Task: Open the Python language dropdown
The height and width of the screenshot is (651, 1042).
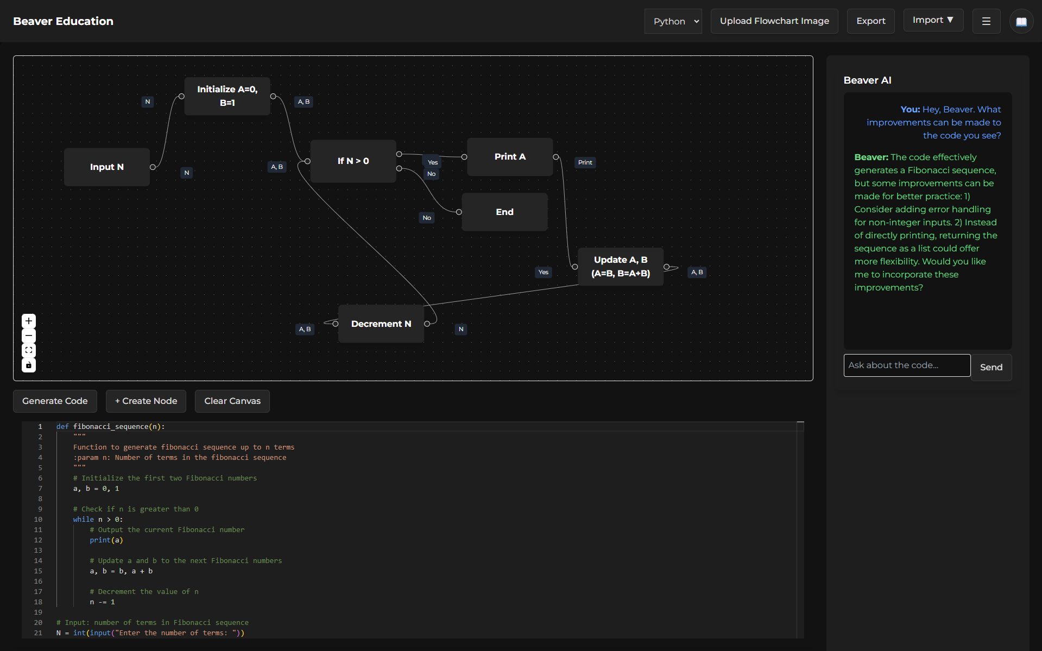Action: point(673,21)
